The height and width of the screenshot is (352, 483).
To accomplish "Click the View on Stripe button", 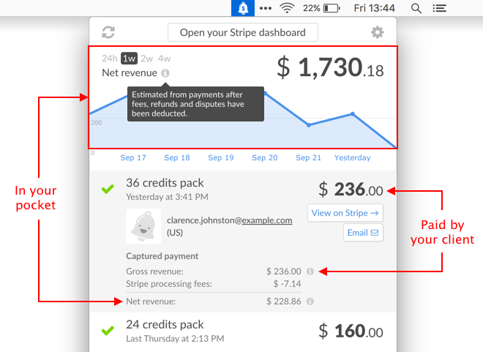I will pos(345,213).
